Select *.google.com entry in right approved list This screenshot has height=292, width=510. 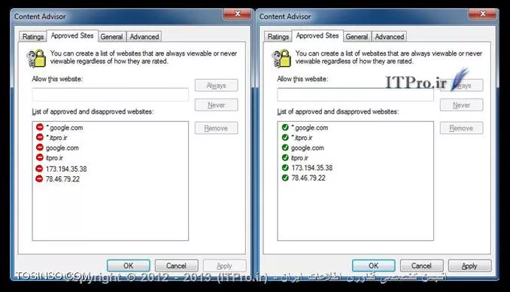coord(310,128)
